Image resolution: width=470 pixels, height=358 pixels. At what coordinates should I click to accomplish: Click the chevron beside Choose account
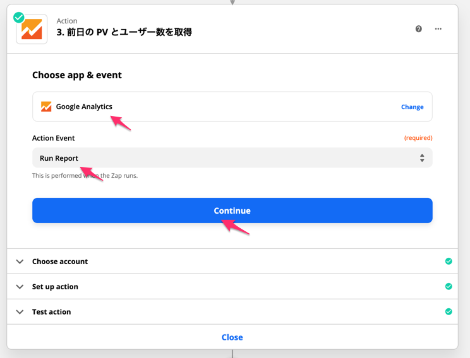tap(20, 262)
